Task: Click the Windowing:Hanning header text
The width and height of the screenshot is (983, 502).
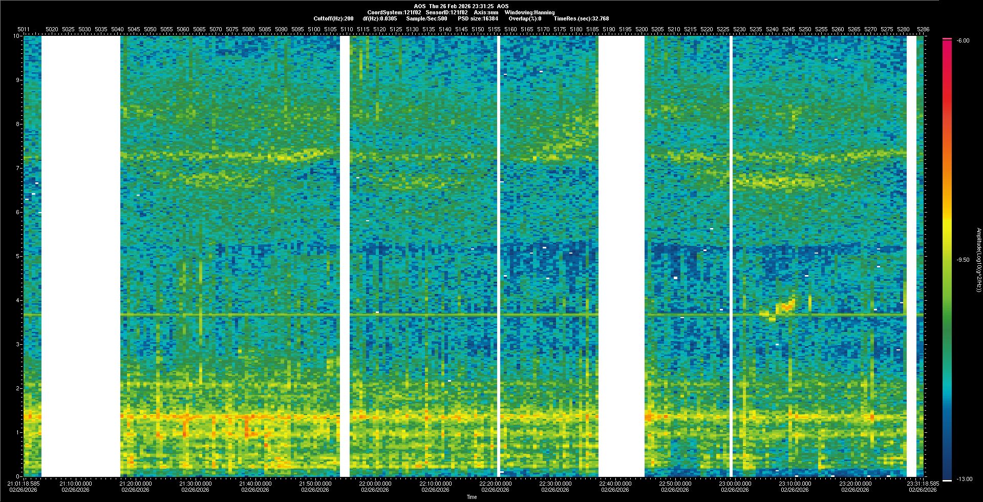Action: coord(529,12)
